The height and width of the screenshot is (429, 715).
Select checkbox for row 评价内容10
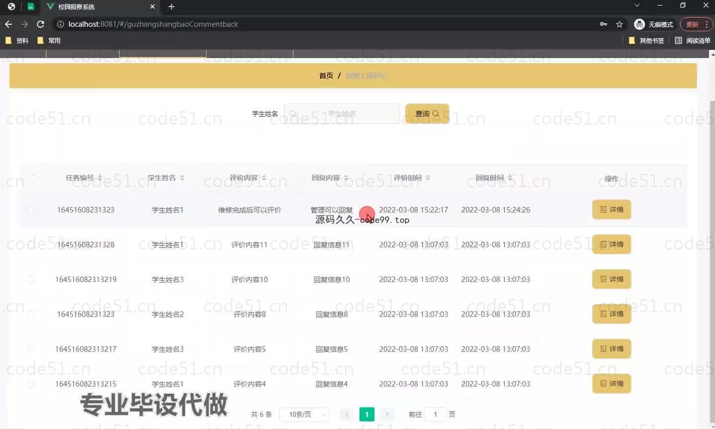32,280
